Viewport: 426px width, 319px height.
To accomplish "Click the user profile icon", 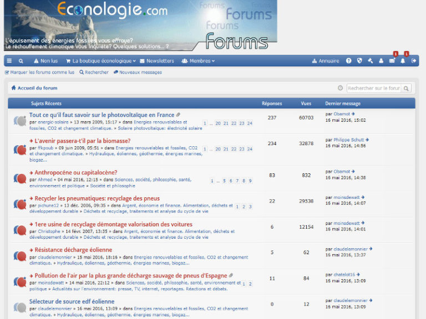I will coord(381,61).
